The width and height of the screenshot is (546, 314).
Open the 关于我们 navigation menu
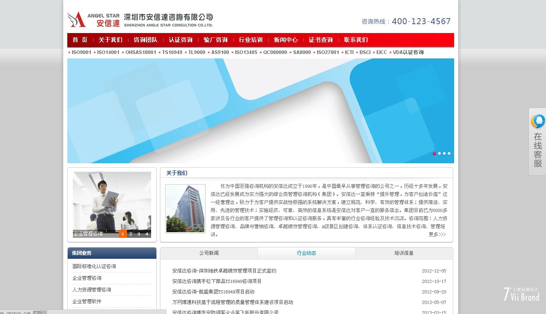click(110, 40)
